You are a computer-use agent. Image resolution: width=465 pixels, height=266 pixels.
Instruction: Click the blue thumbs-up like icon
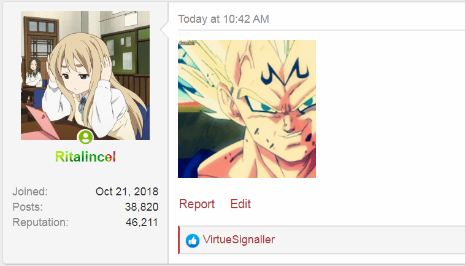[x=193, y=241]
